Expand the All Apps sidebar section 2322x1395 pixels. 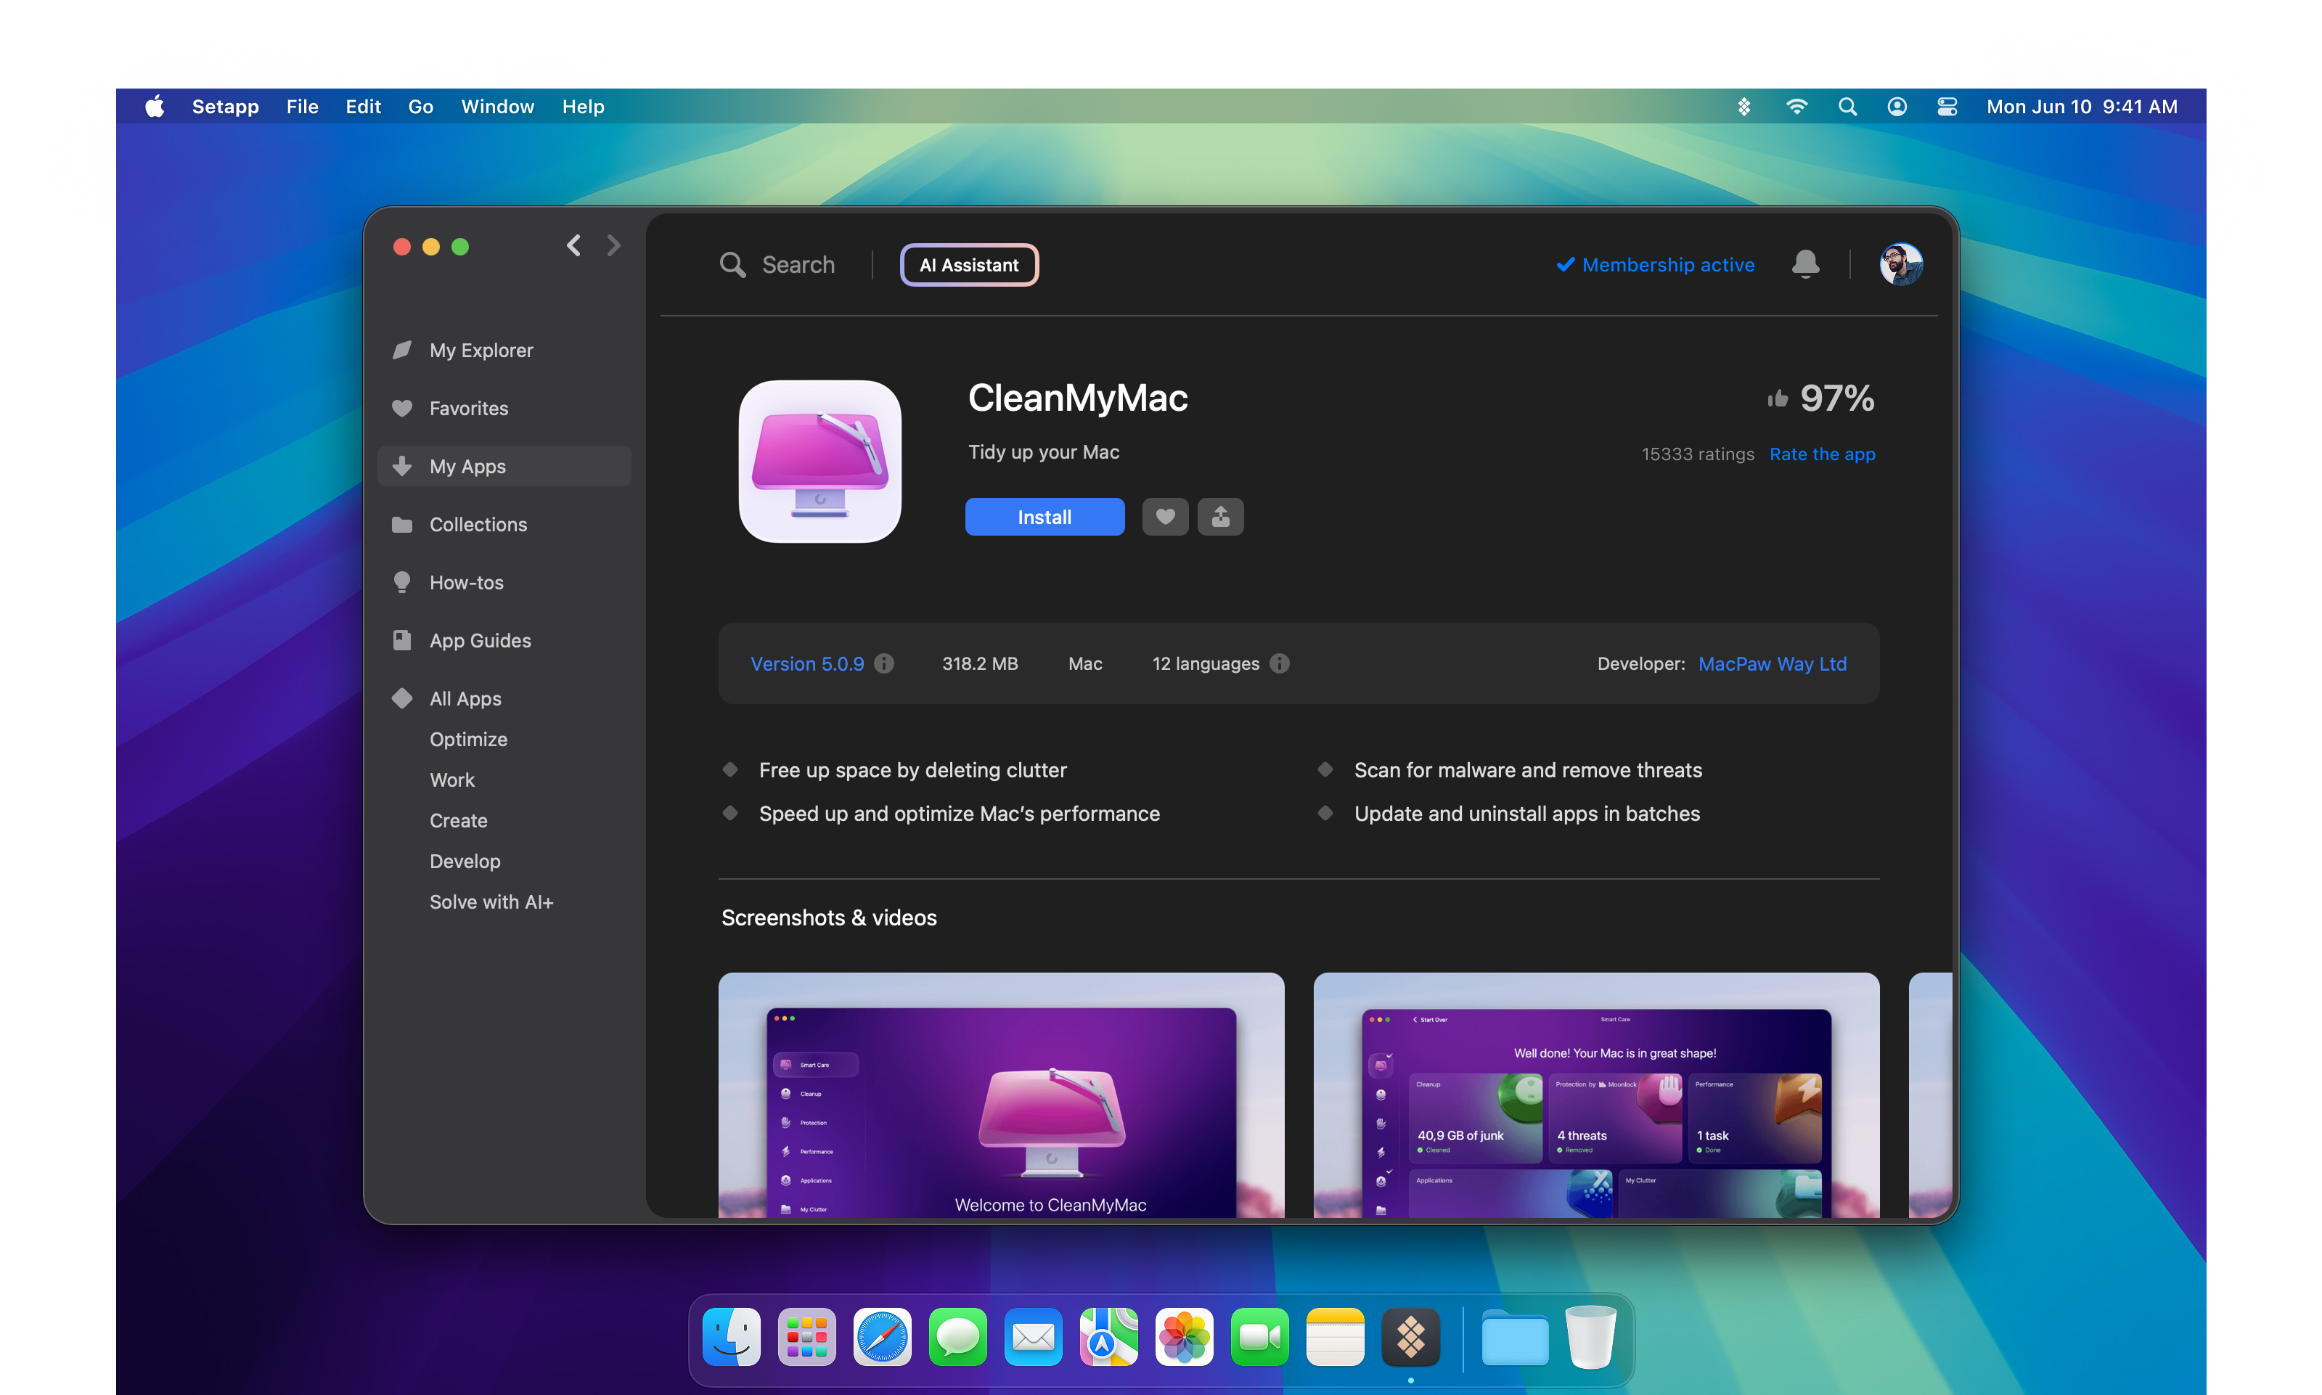pos(465,698)
